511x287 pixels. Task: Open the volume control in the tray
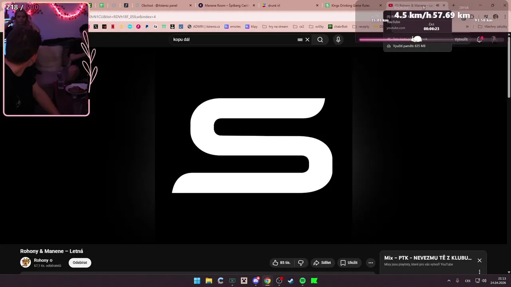(484, 281)
